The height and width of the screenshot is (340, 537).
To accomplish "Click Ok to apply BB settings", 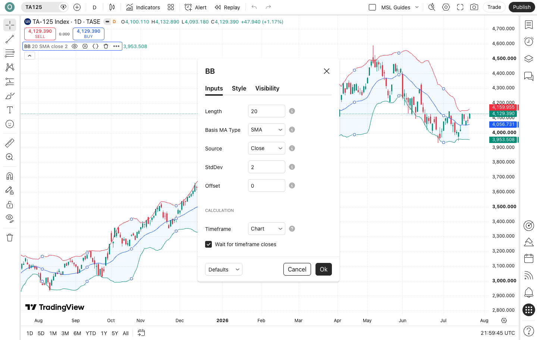I will click(x=324, y=269).
